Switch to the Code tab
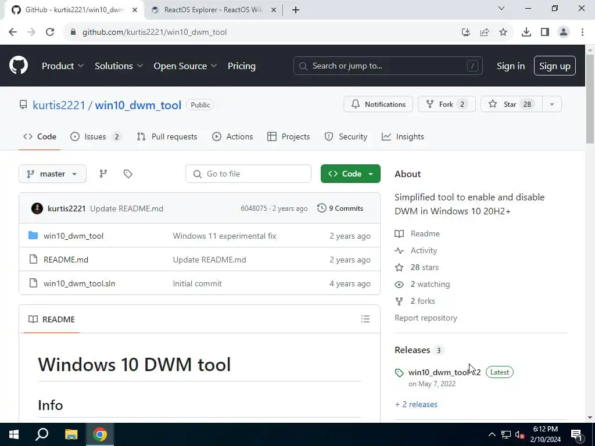Screen dimensions: 595x446 [x=40, y=136]
